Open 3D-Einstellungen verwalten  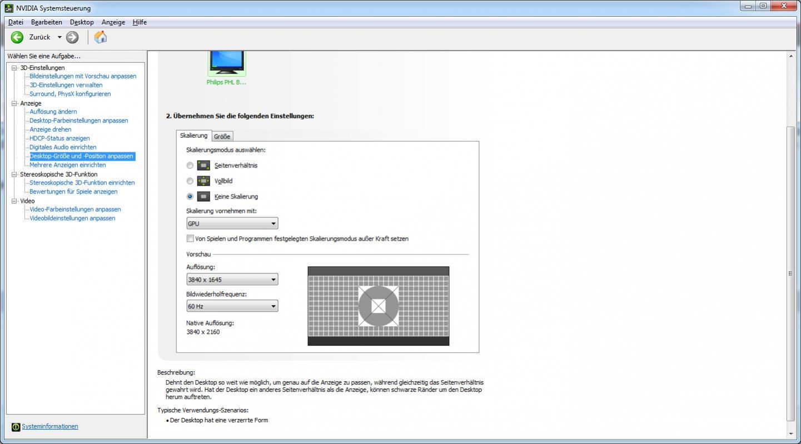66,85
